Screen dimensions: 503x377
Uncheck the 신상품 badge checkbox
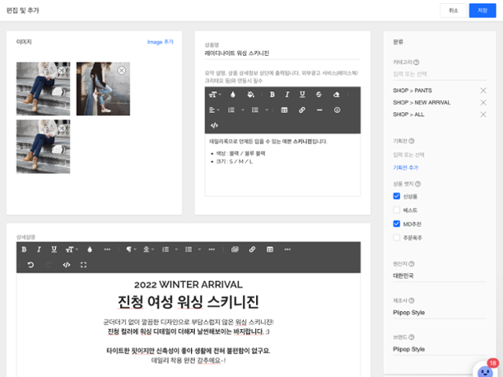coord(396,196)
